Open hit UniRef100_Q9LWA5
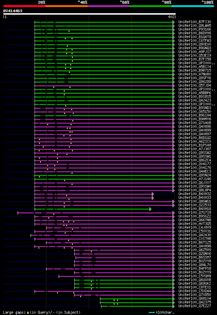 (195, 26)
